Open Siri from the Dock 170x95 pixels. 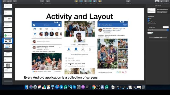coord(31,87)
